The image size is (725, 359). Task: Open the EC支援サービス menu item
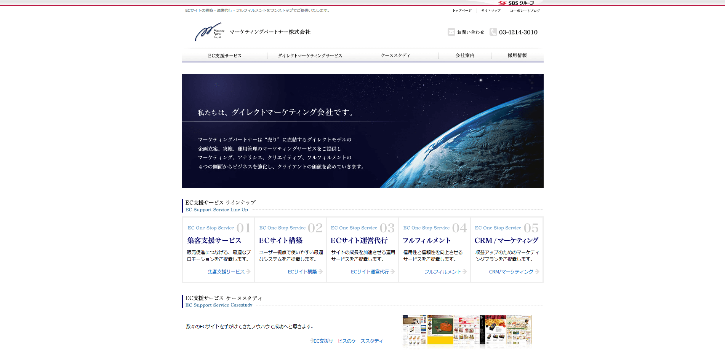coord(225,56)
